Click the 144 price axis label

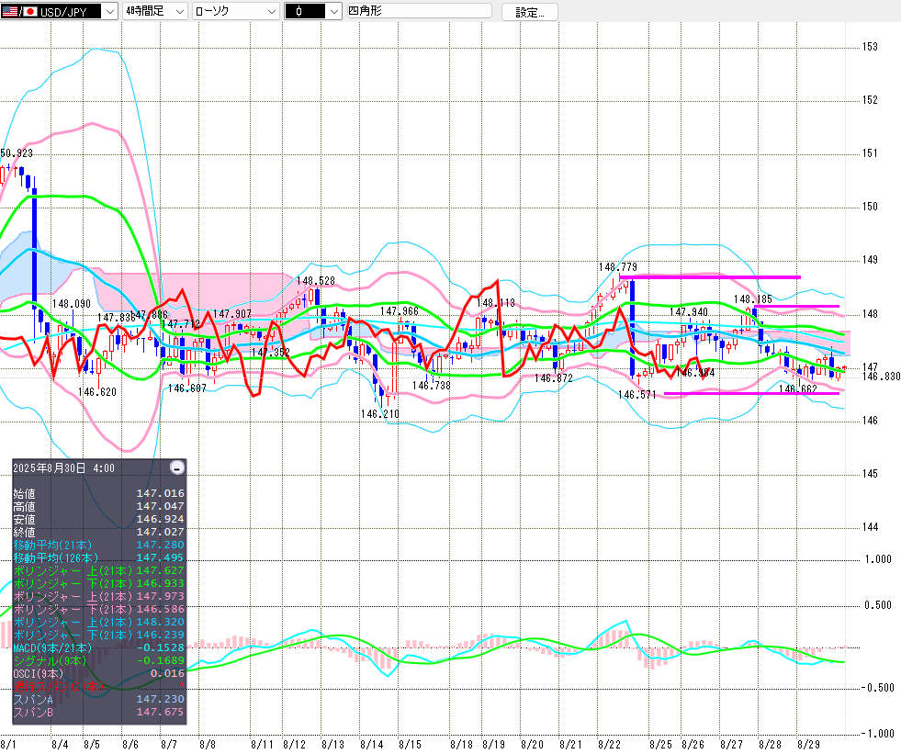point(870,527)
